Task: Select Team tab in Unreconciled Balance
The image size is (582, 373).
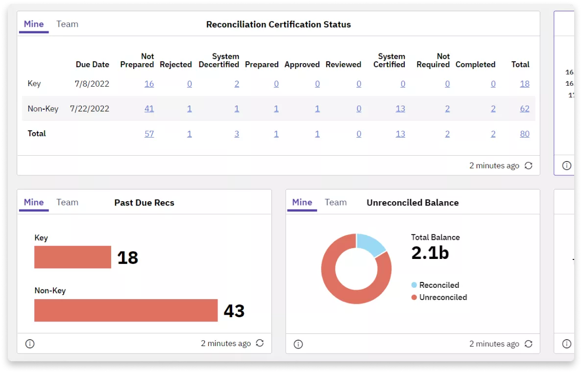Action: [336, 202]
